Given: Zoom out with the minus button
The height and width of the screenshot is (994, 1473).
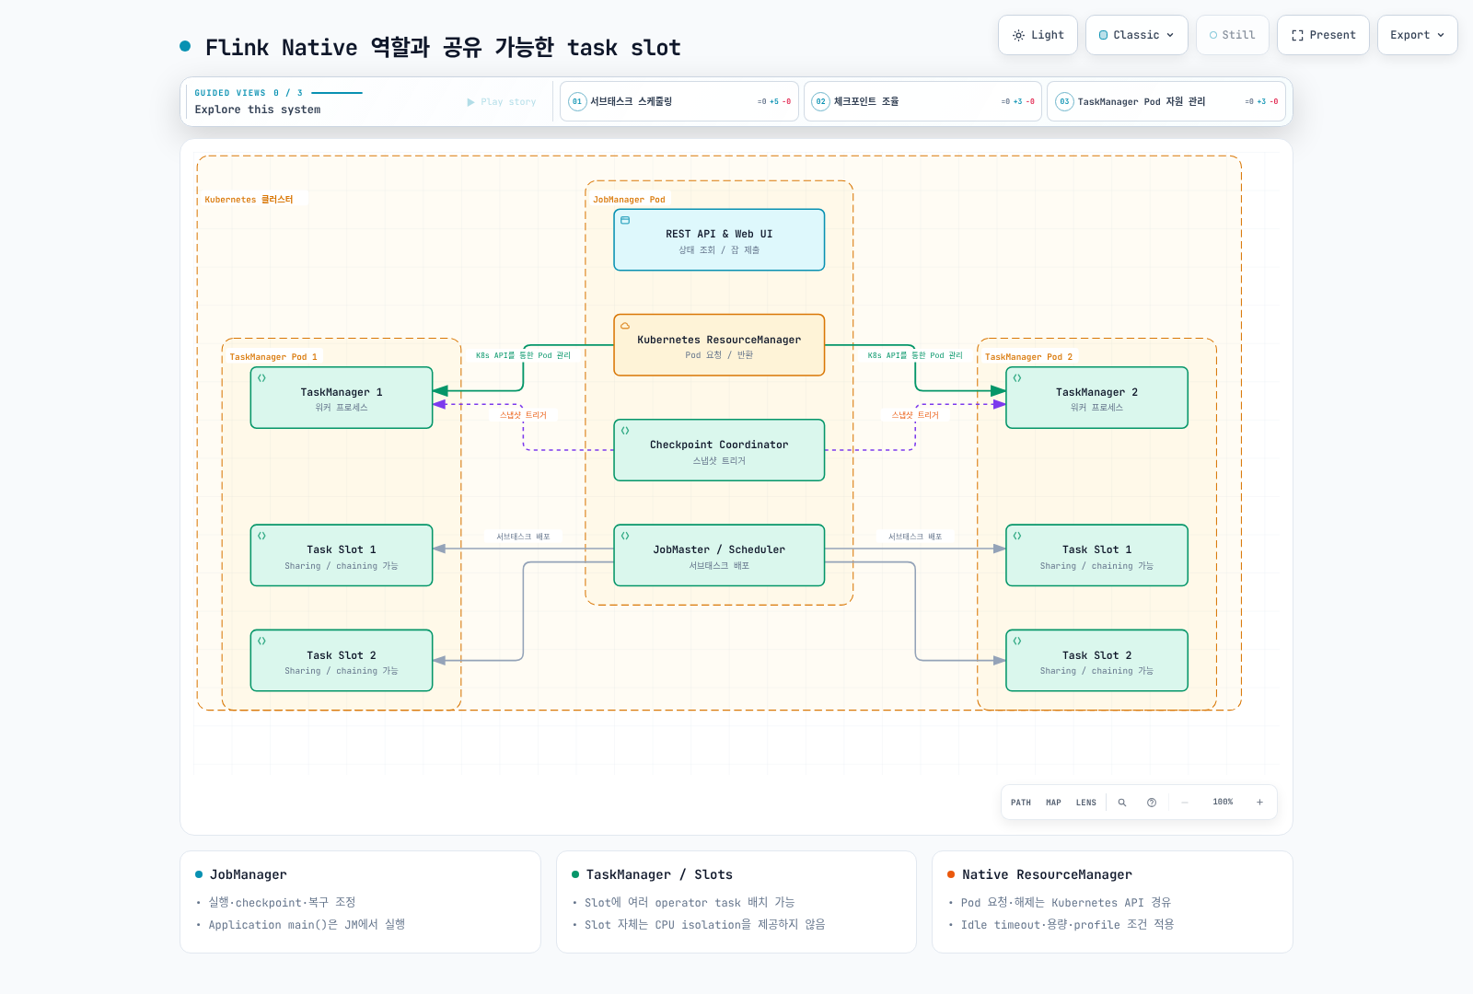Looking at the screenshot, I should click(1185, 803).
